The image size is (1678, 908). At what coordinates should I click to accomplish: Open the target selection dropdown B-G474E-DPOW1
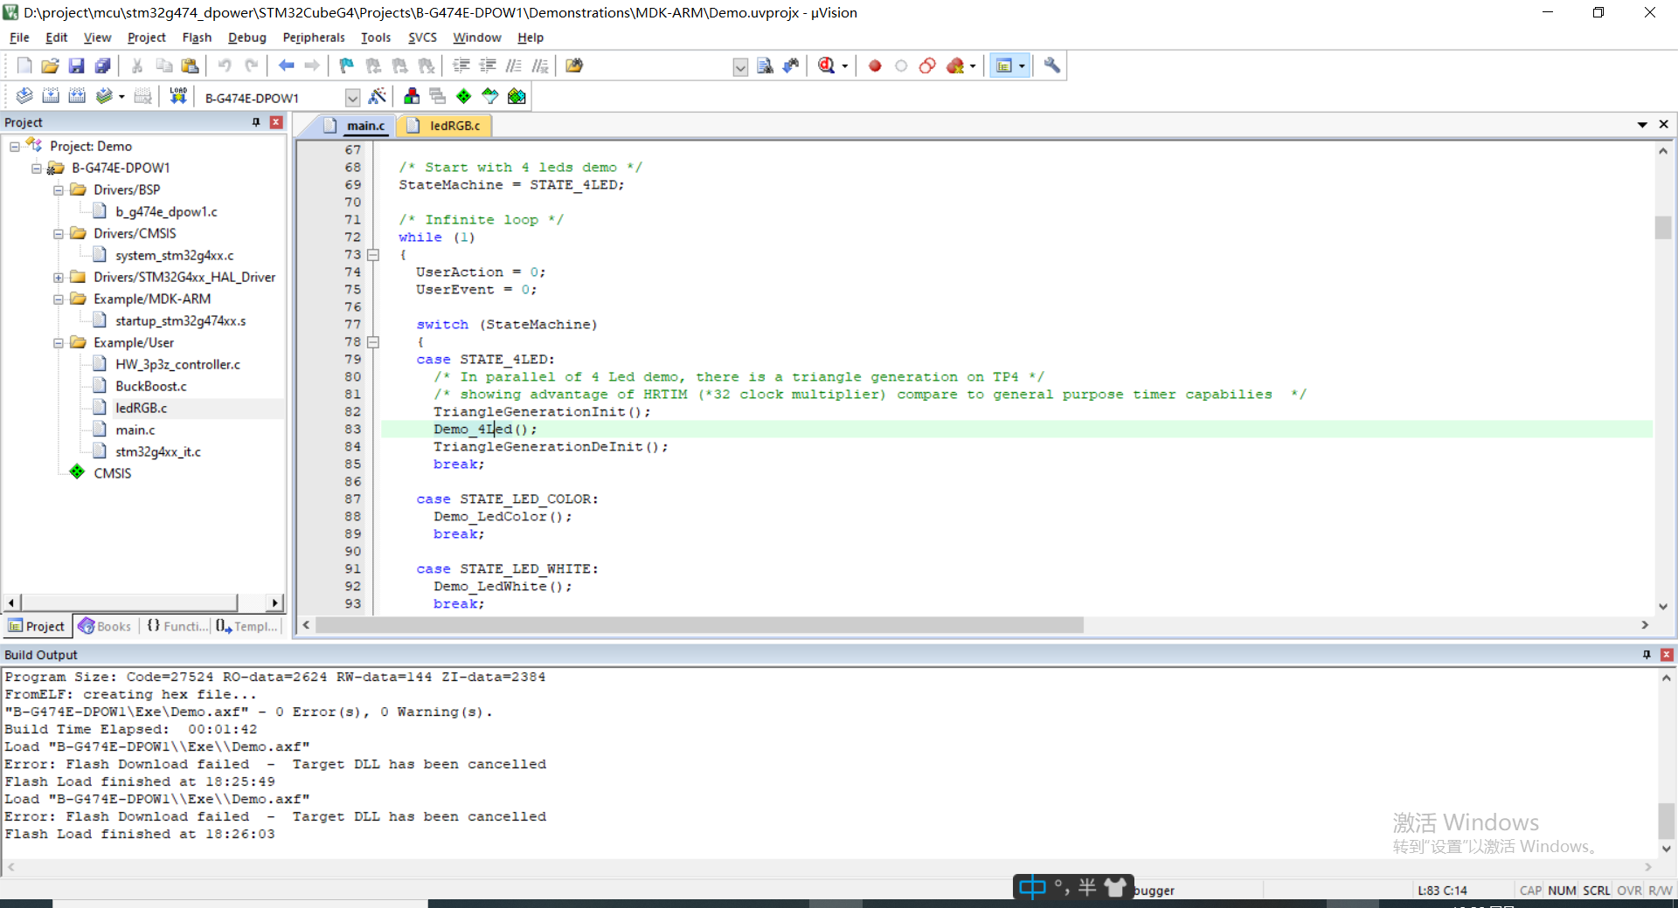coord(352,97)
